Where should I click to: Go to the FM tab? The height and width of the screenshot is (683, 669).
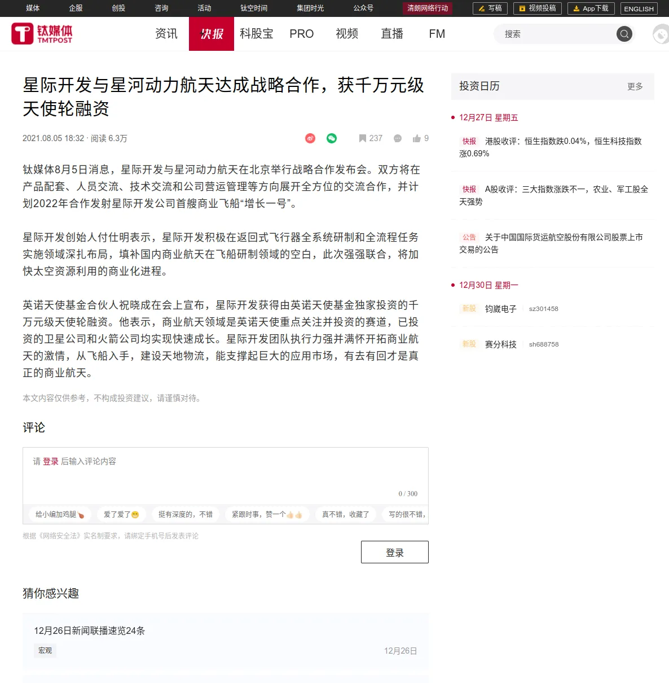pos(437,34)
